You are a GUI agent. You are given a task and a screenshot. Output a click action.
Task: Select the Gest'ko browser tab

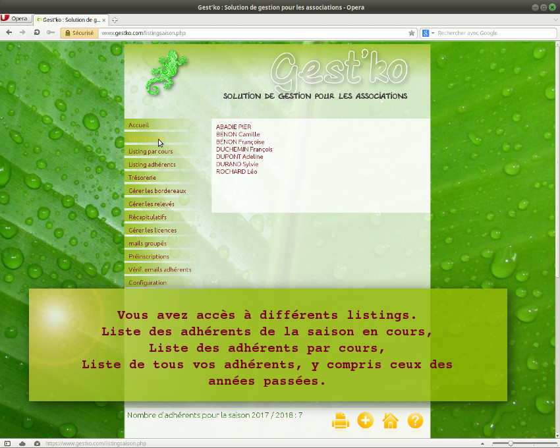[71, 20]
